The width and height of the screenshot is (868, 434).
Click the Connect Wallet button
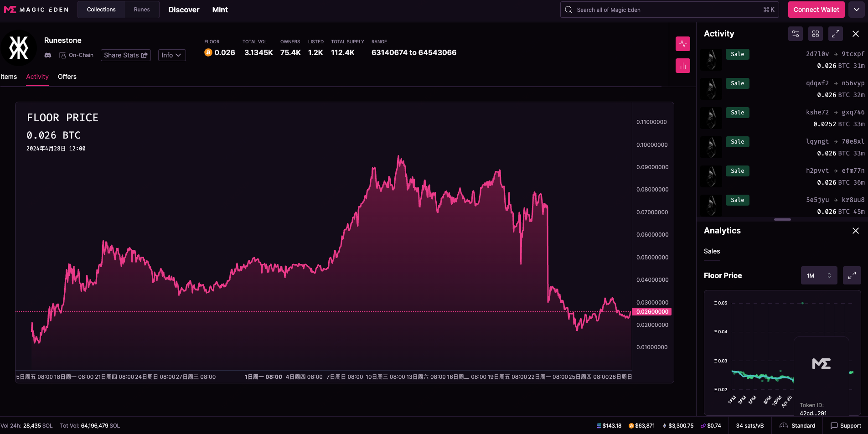pos(816,10)
